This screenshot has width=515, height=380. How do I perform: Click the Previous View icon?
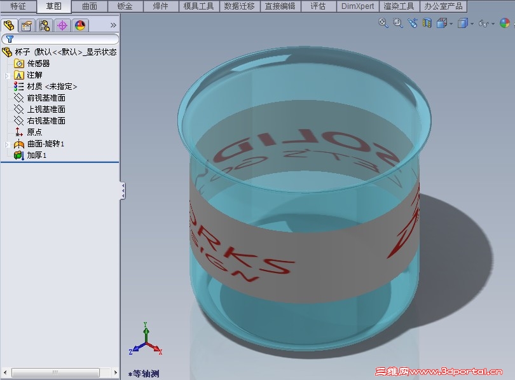412,23
